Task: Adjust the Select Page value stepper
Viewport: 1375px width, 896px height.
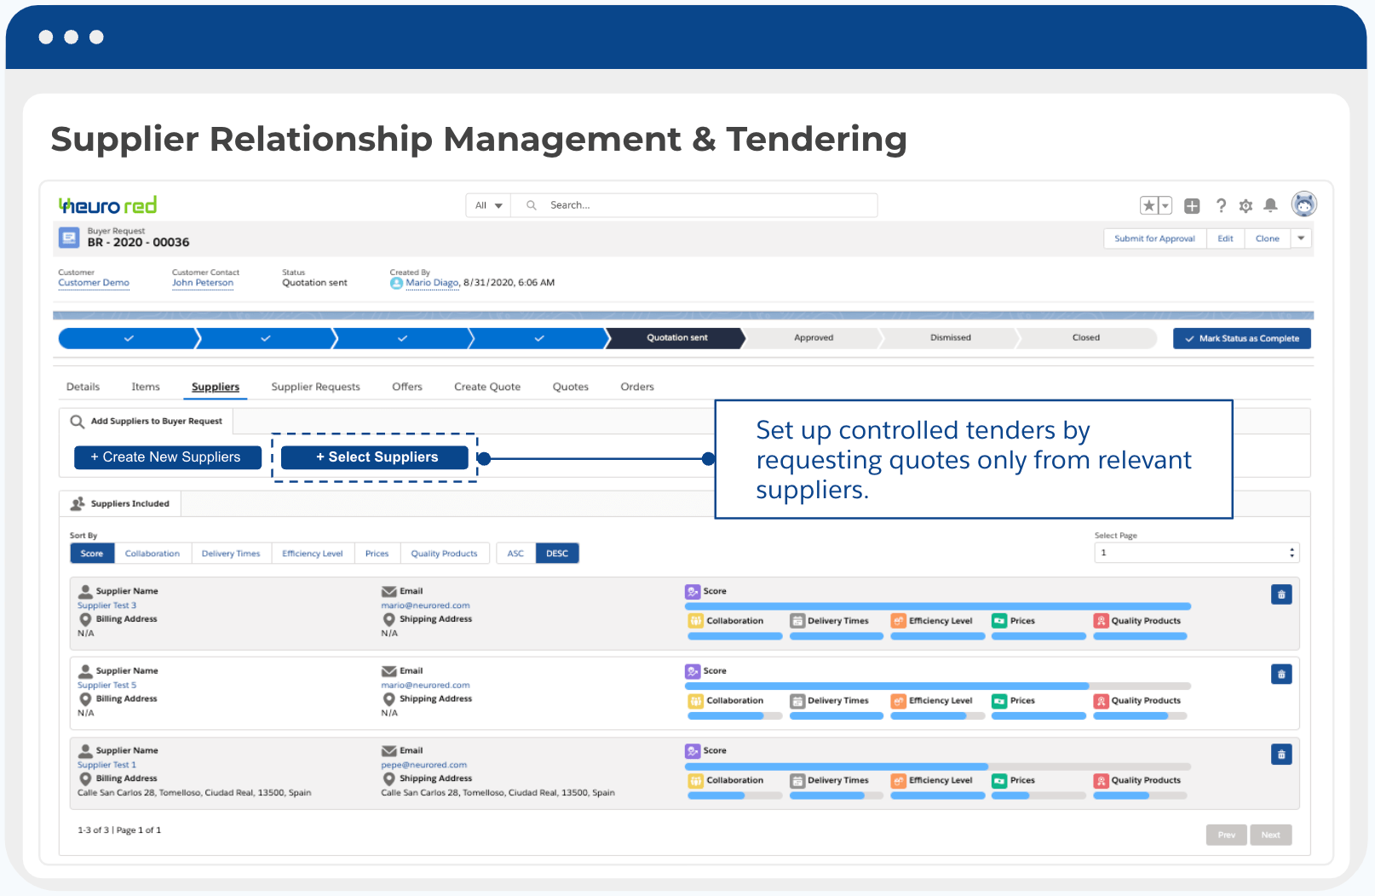Action: tap(1291, 552)
